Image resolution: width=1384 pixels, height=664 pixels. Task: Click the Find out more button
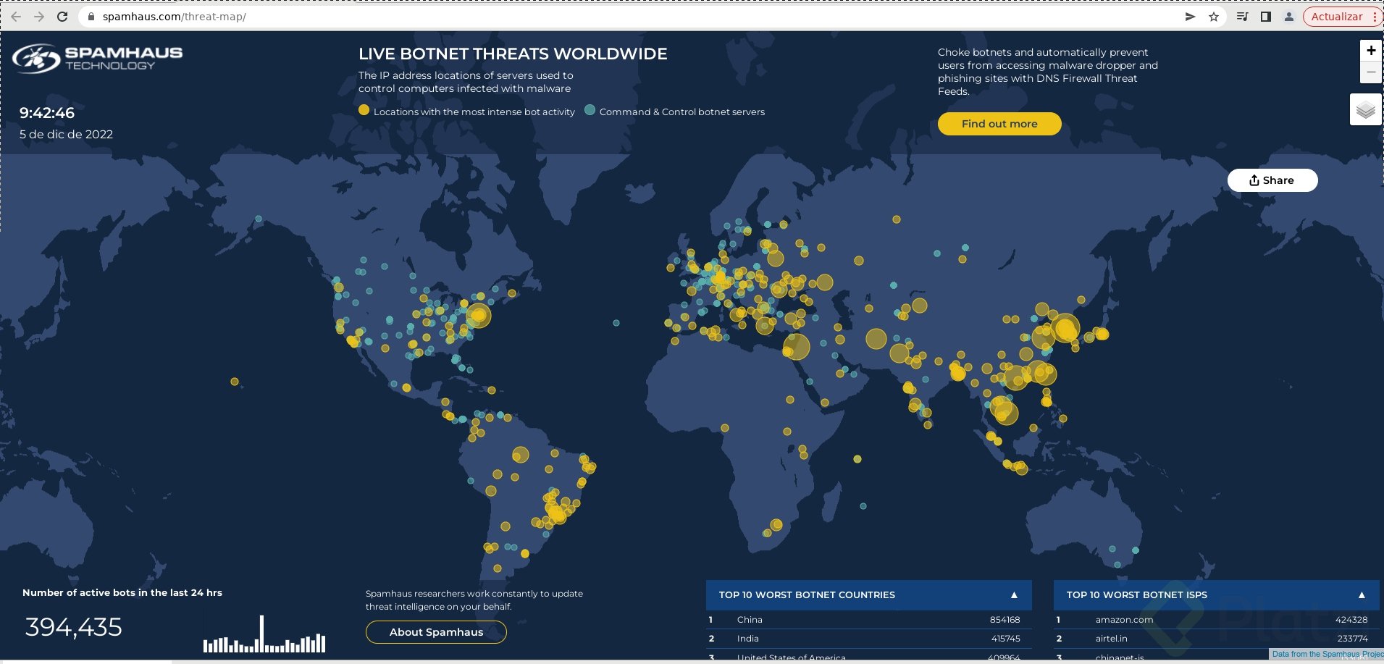coord(999,124)
